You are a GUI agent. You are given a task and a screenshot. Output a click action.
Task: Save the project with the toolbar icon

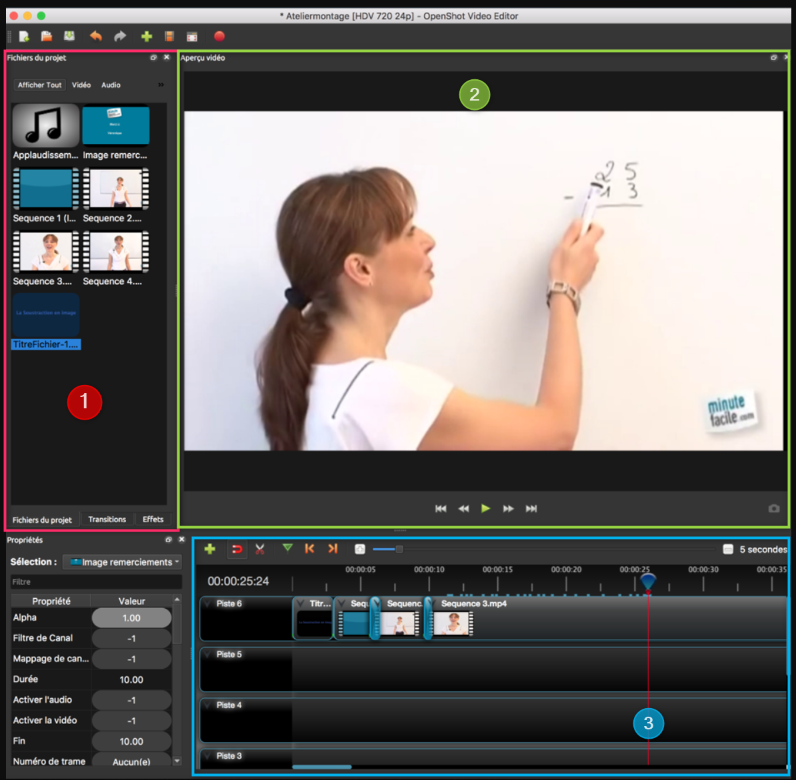pyautogui.click(x=69, y=36)
